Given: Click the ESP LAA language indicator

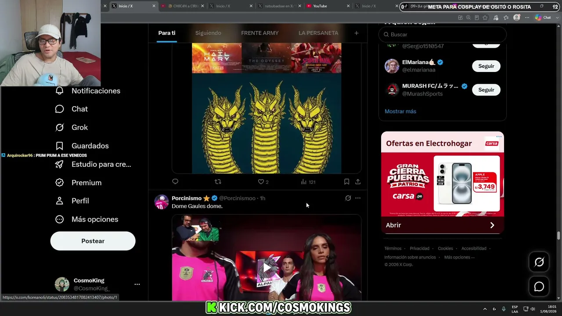Looking at the screenshot, I should [x=515, y=309].
